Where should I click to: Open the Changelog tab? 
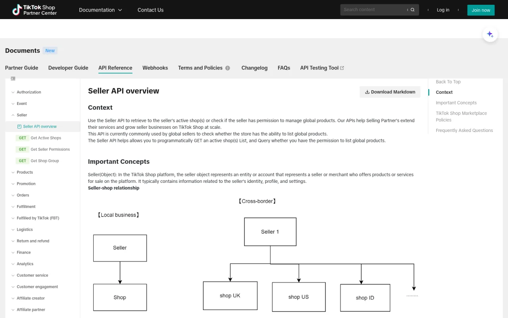pyautogui.click(x=254, y=68)
